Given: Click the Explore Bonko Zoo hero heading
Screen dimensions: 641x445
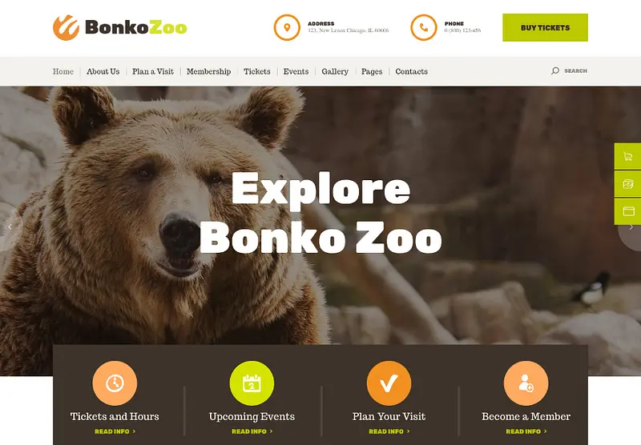Looking at the screenshot, I should point(320,212).
